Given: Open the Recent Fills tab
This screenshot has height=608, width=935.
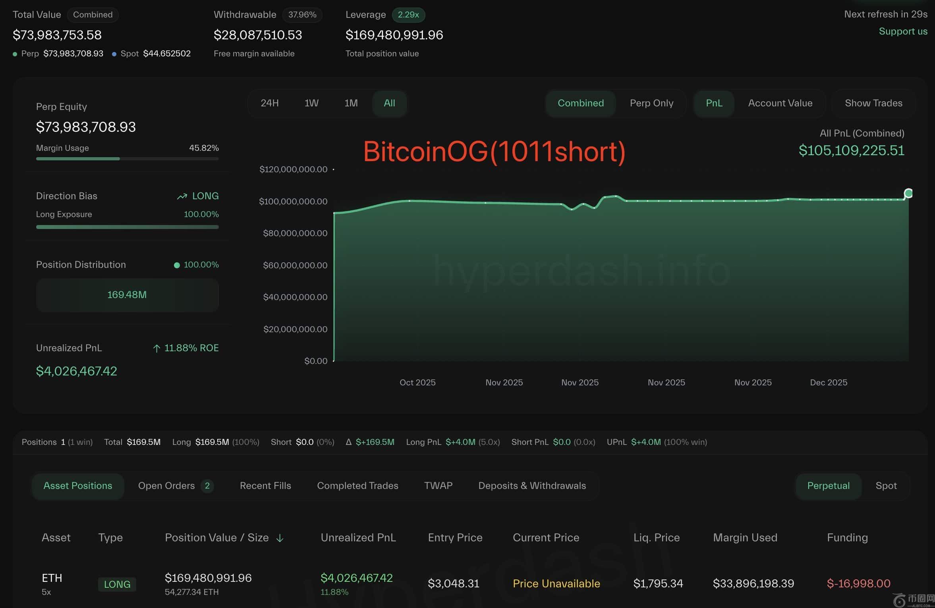Looking at the screenshot, I should coord(265,486).
